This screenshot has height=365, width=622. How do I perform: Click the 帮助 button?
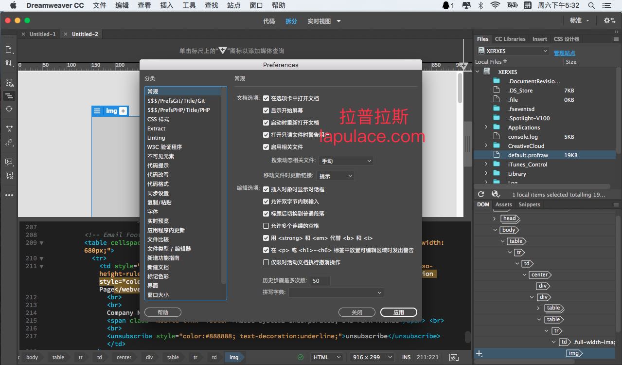[x=163, y=312]
